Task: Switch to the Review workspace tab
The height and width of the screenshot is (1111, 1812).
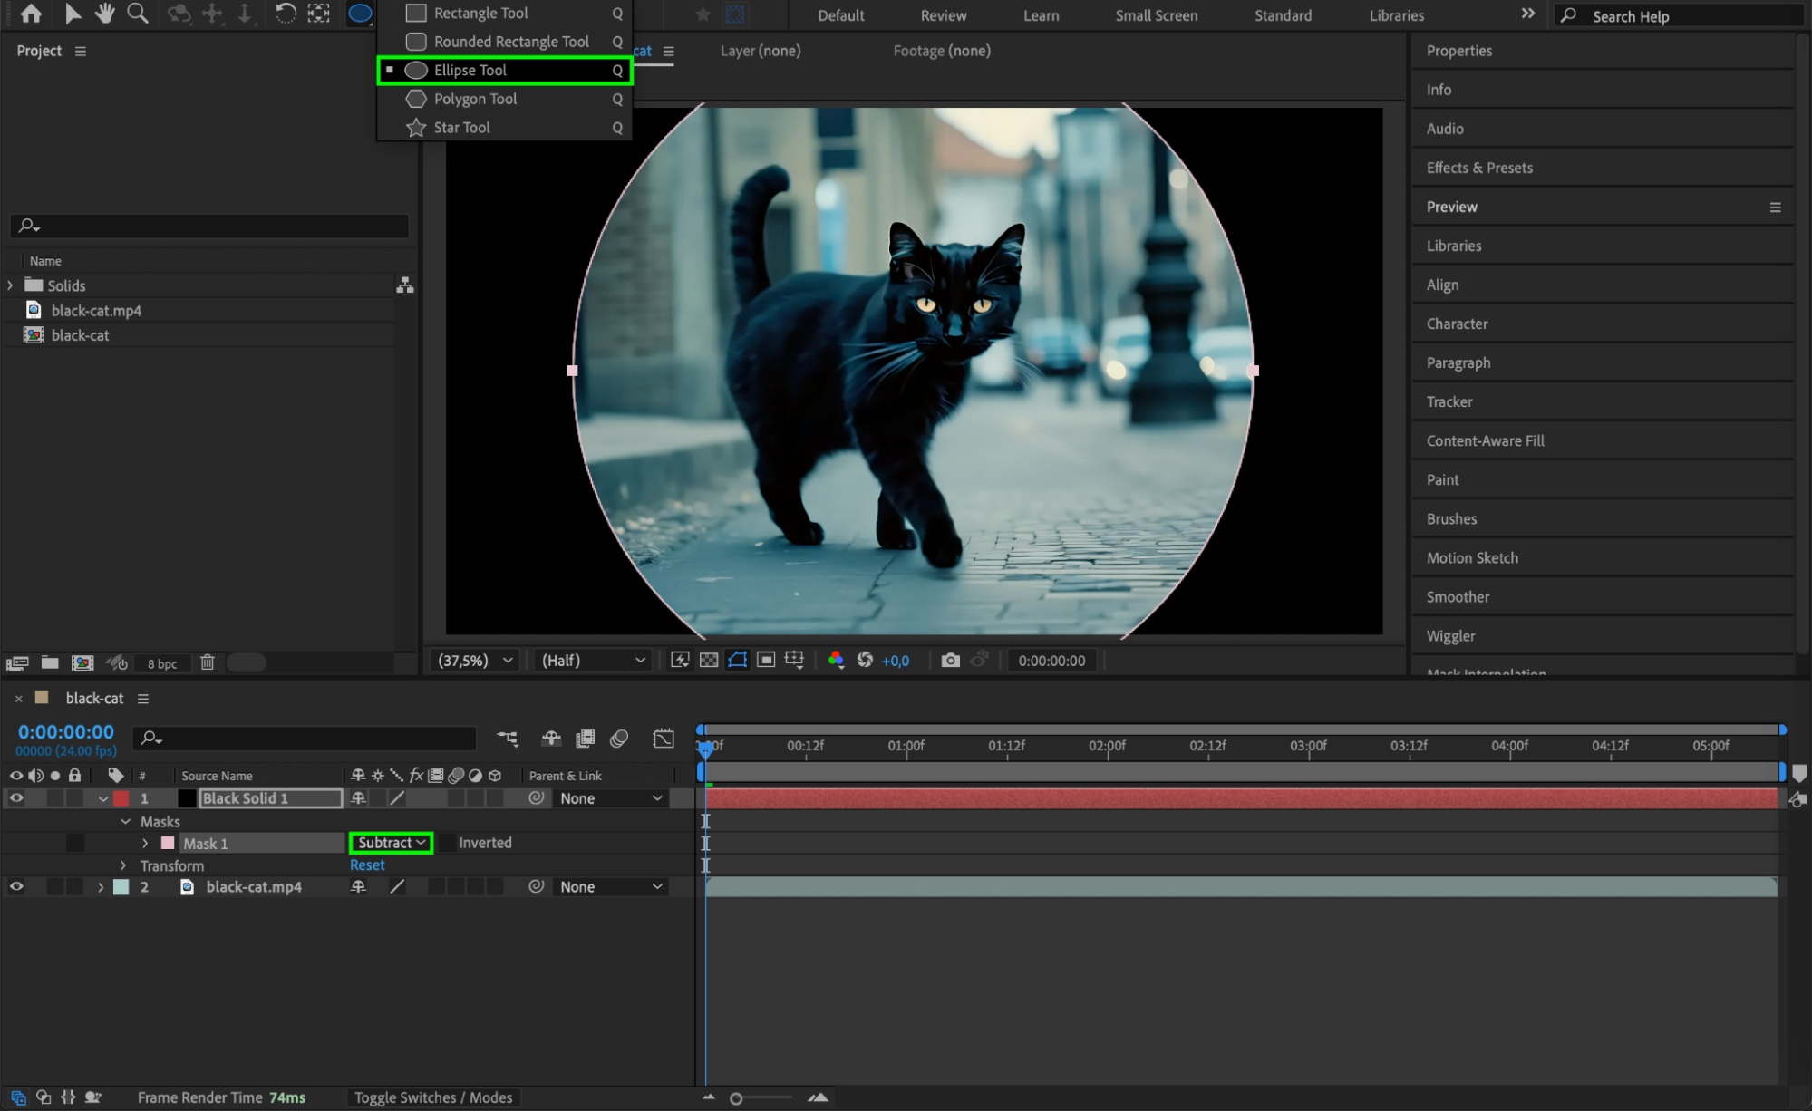Action: click(x=943, y=15)
